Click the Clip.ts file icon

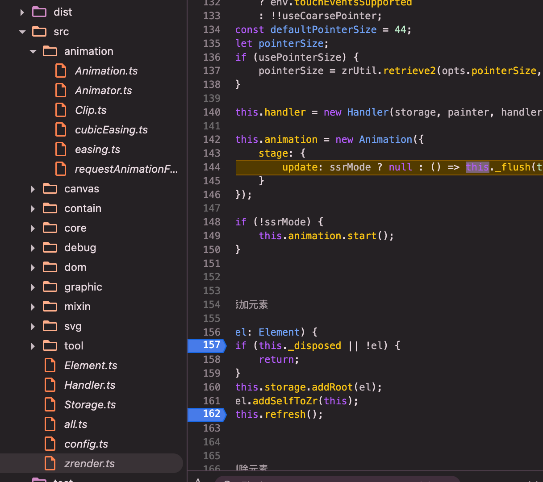(61, 110)
